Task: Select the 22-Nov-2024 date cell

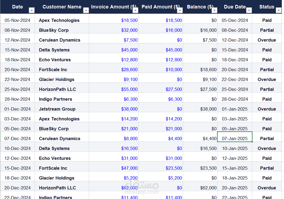Action: coord(18,79)
